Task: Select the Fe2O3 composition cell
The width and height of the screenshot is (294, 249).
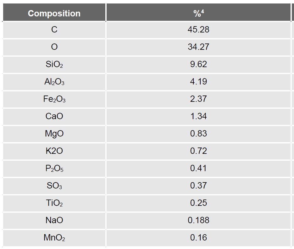Action: [54, 99]
